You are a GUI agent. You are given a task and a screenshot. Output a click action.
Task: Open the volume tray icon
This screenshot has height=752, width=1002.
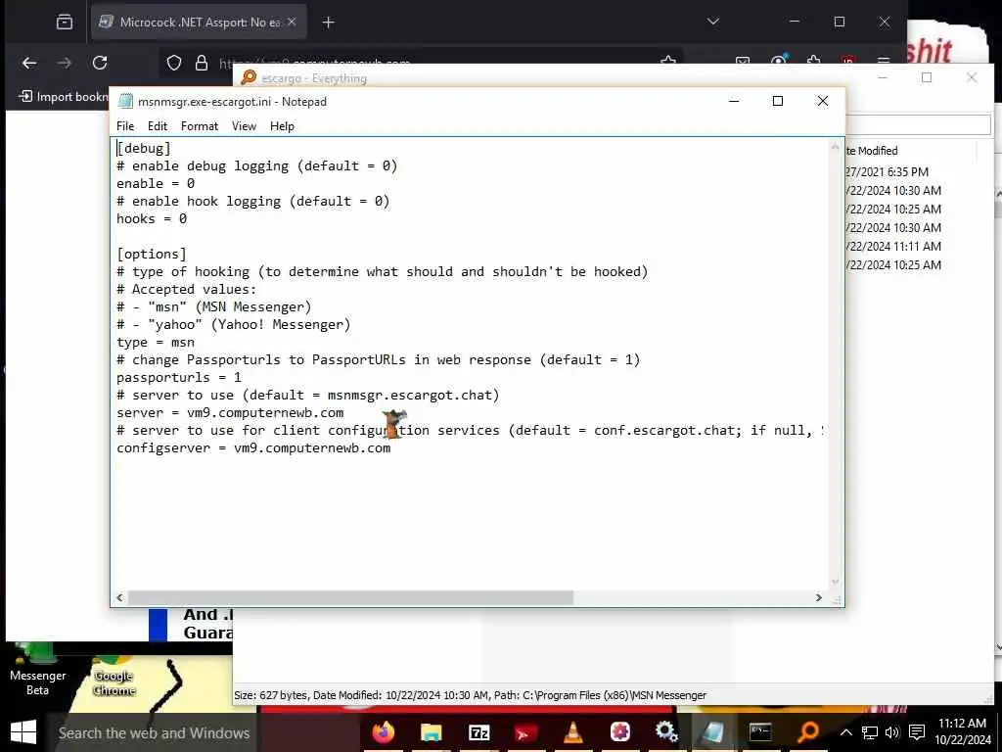[x=892, y=732]
